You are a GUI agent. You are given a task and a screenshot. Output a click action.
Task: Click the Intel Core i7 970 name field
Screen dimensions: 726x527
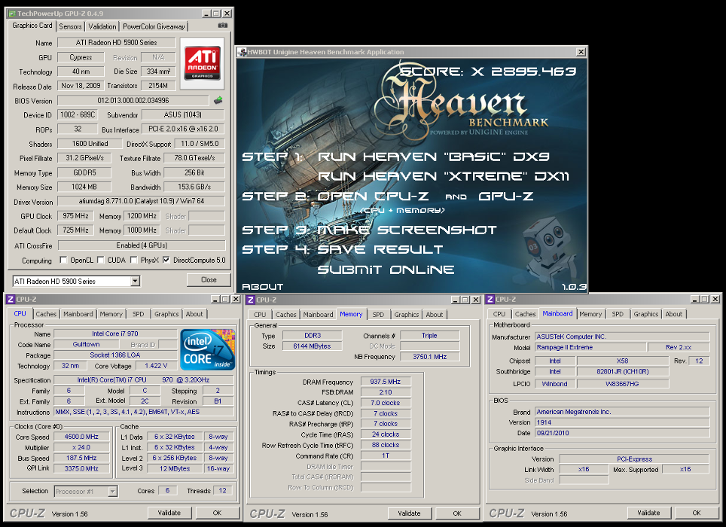[x=114, y=334]
